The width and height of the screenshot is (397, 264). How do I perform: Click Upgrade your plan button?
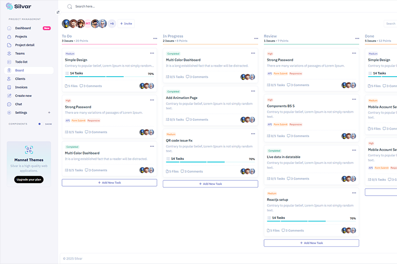point(29,179)
